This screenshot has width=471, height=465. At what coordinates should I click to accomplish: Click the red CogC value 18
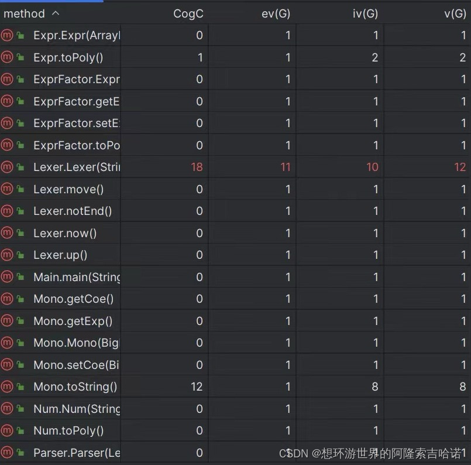[197, 167]
